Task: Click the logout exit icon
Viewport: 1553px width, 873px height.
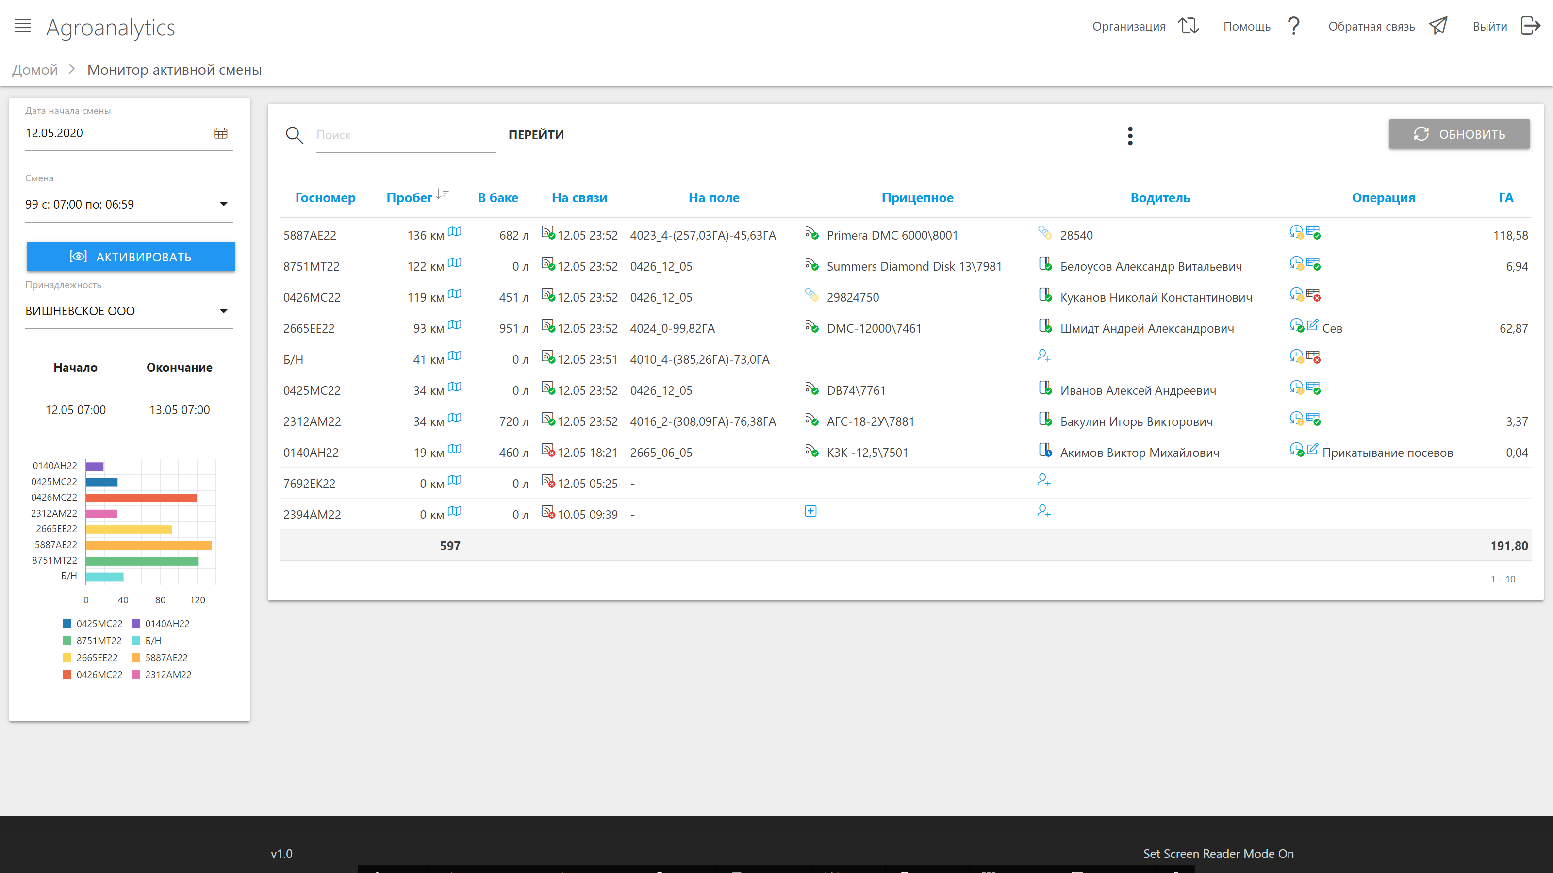Action: (1531, 26)
